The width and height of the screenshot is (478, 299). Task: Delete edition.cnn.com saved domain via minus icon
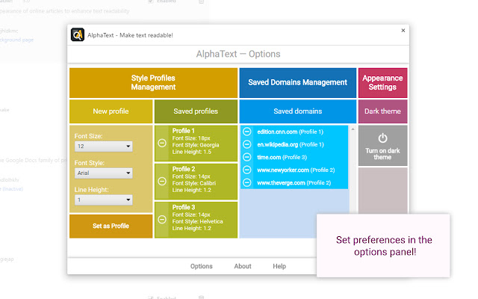pyautogui.click(x=247, y=132)
